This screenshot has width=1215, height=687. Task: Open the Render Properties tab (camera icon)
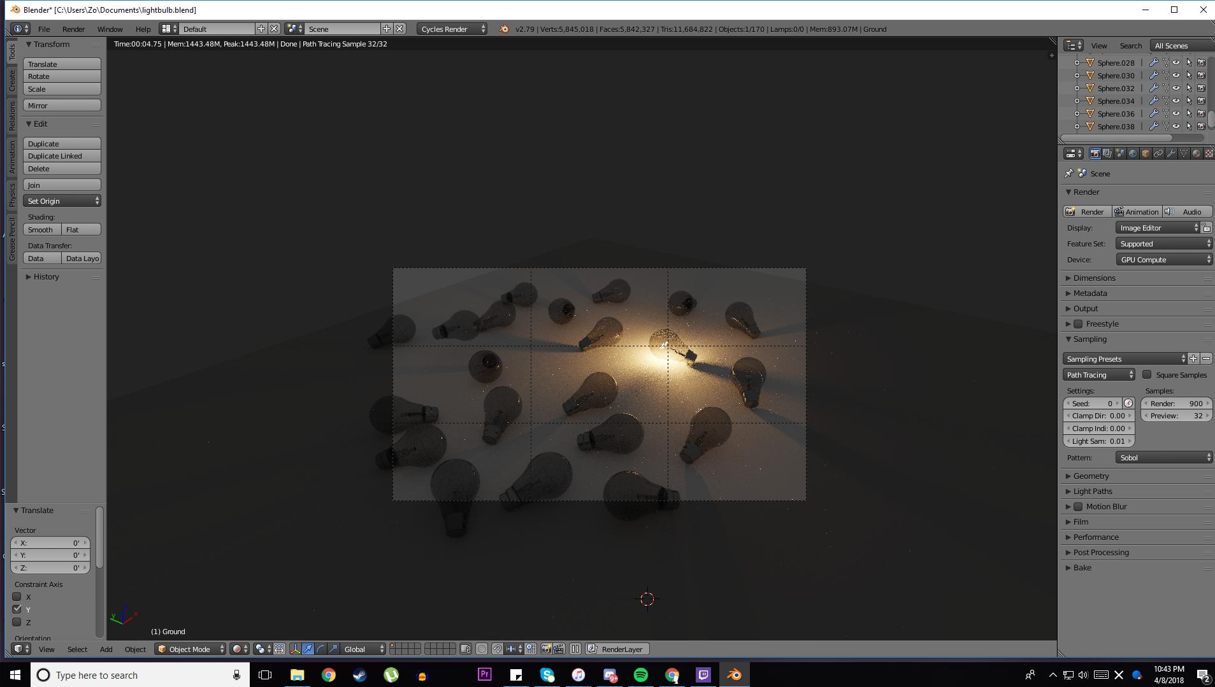click(x=1095, y=153)
